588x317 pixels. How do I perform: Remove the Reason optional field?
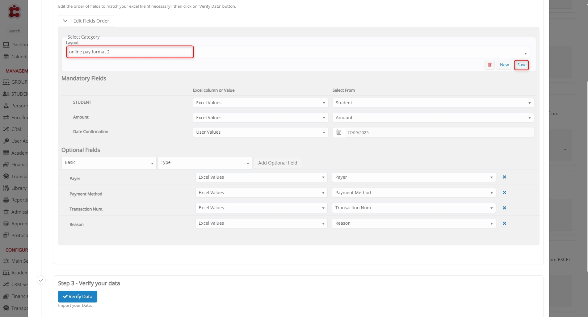(x=504, y=223)
